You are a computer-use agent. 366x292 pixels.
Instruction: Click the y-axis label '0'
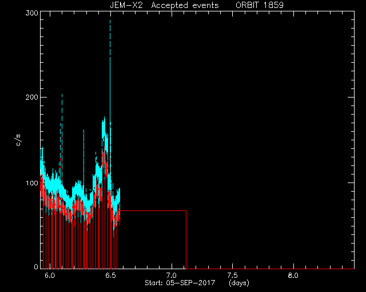click(x=36, y=266)
